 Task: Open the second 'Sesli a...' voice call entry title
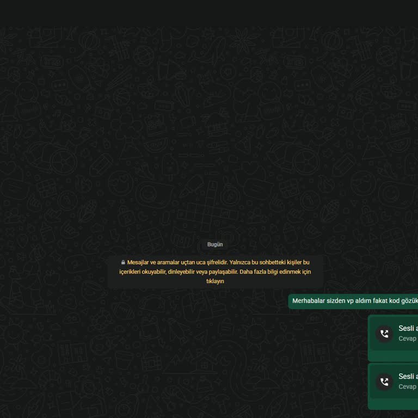(x=408, y=376)
